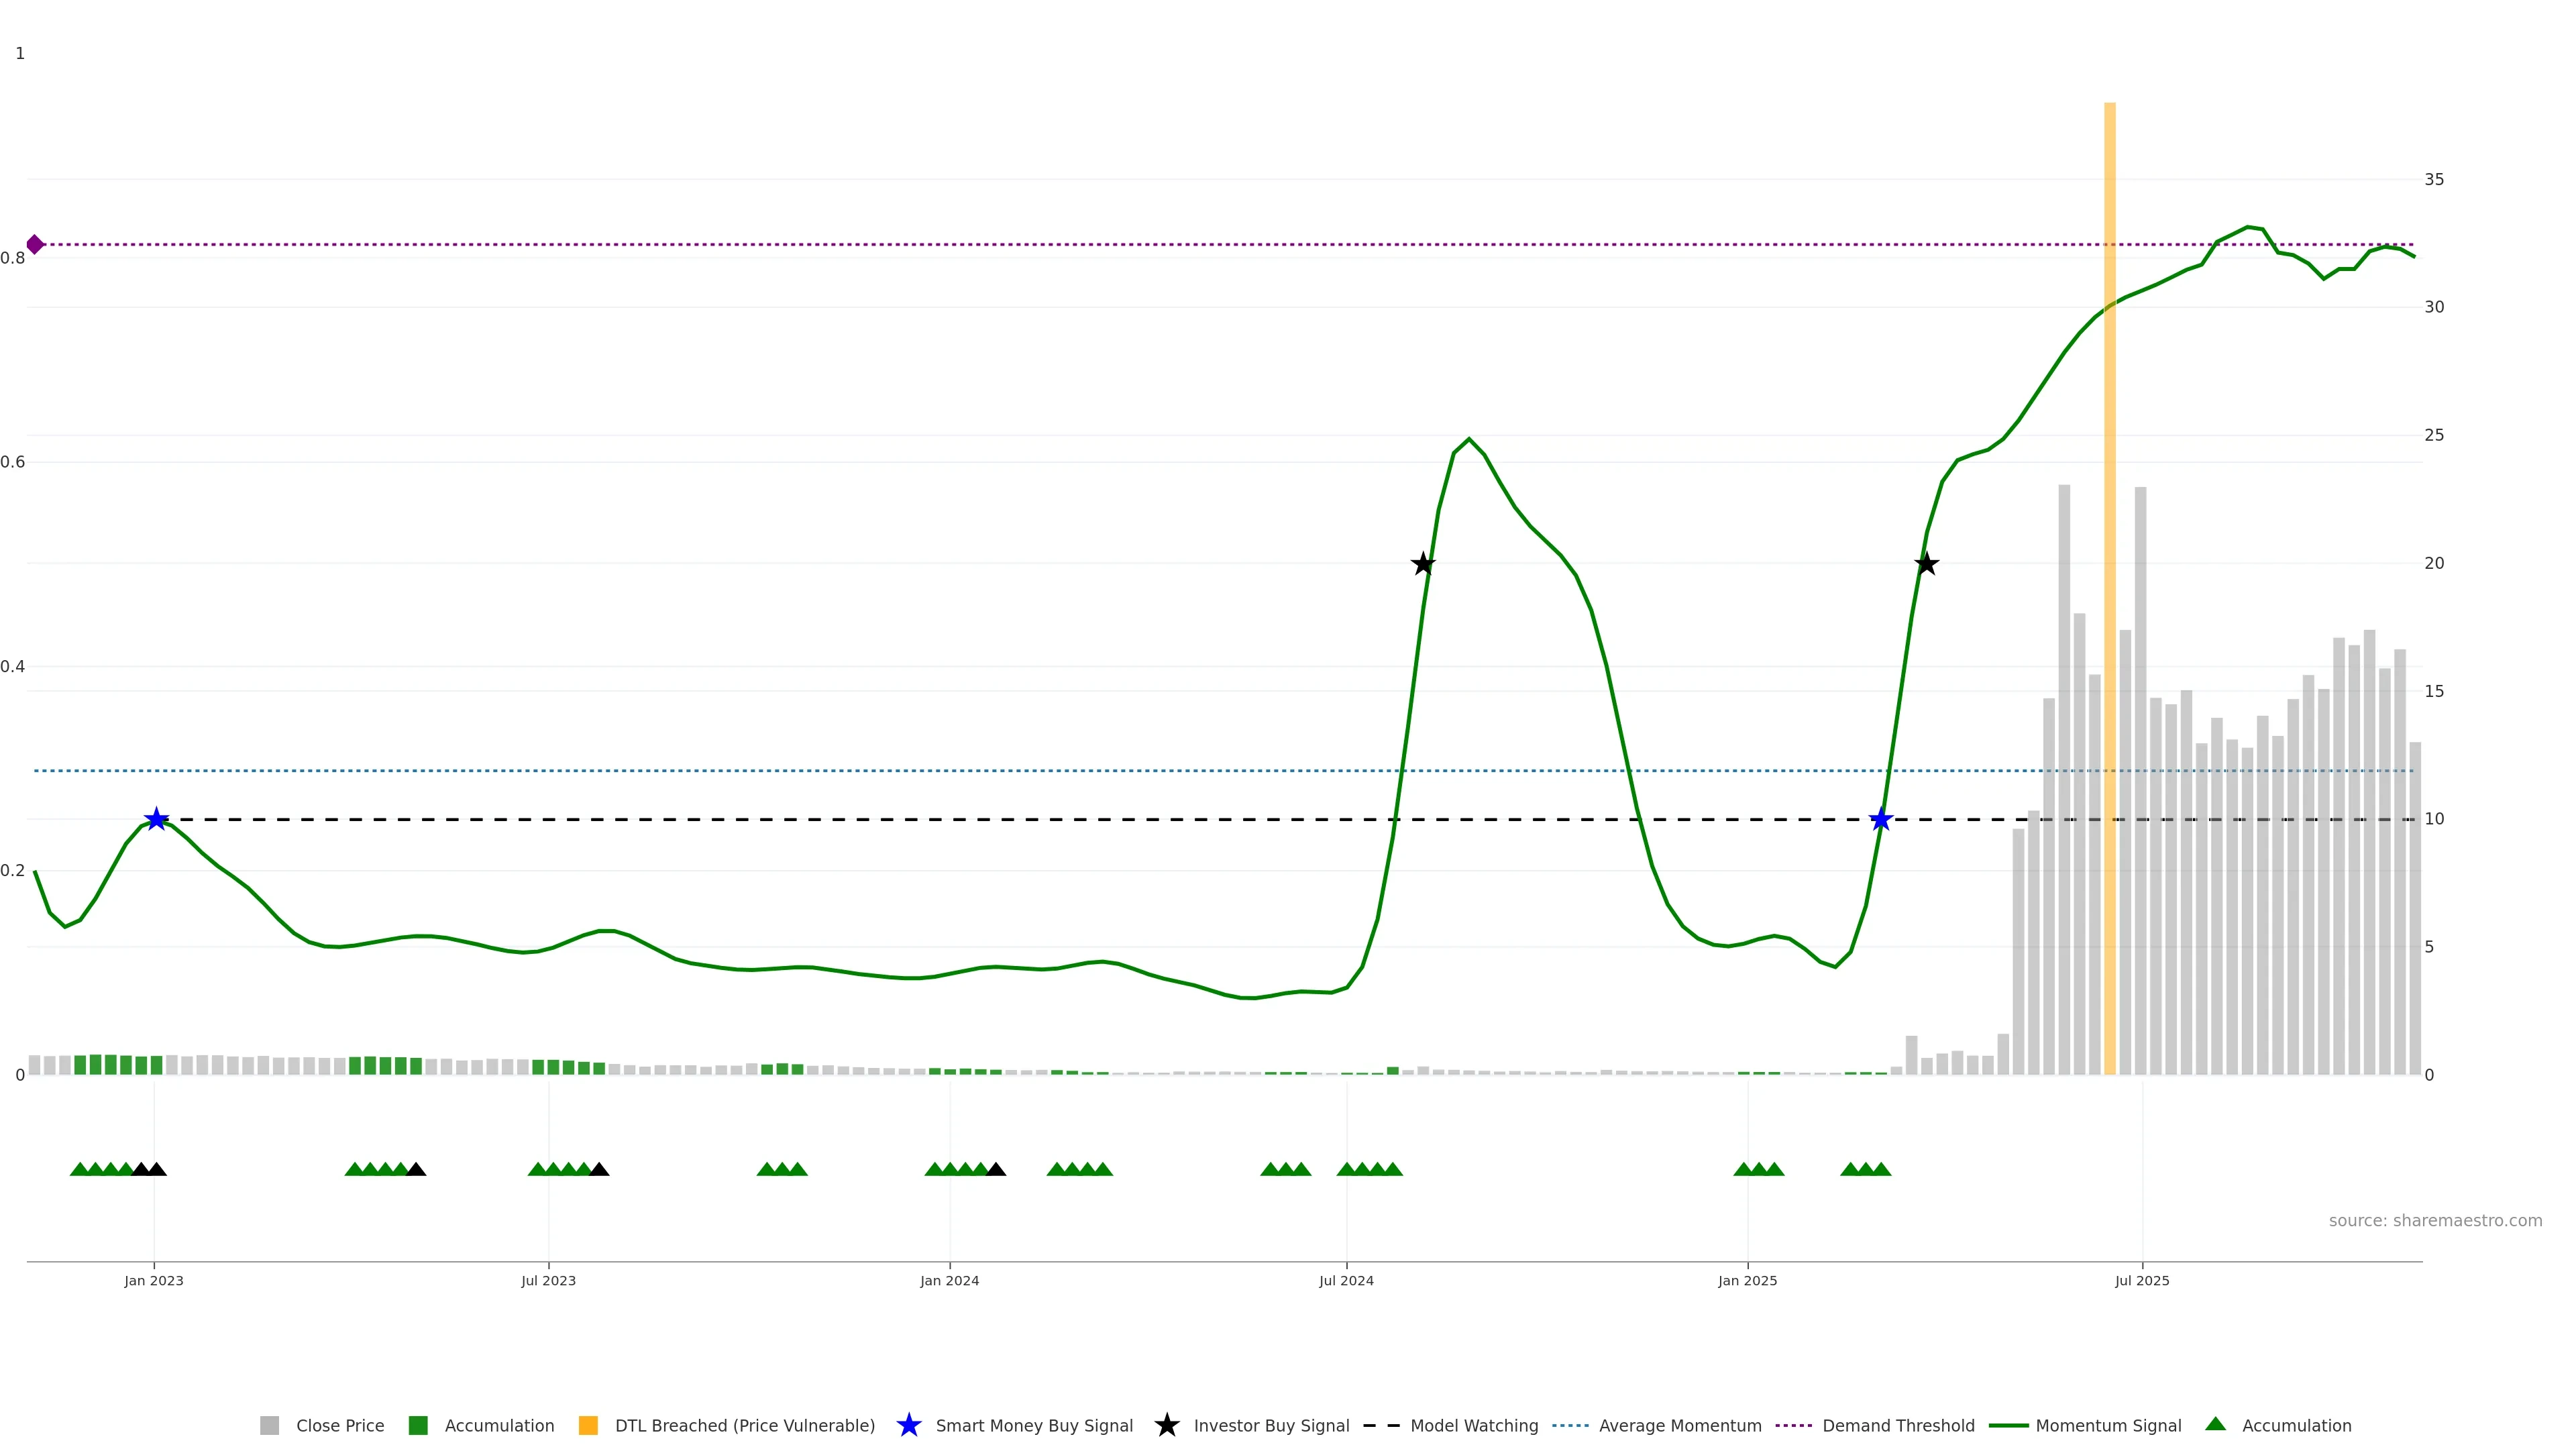Screen dimensions: 2576x1449
Task: Click the orange DTL Breached legend swatch
Action: pos(589,1426)
